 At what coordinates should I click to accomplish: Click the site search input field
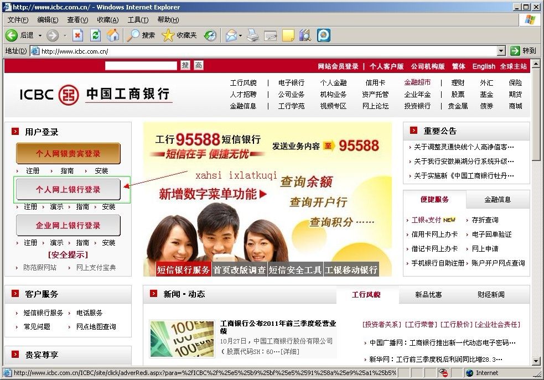click(x=141, y=65)
